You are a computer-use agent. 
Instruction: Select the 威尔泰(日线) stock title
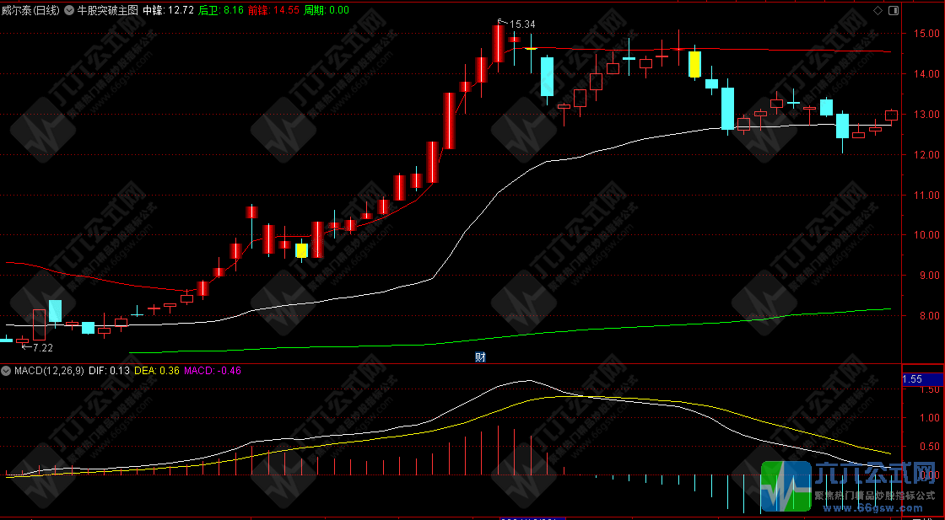click(x=30, y=9)
